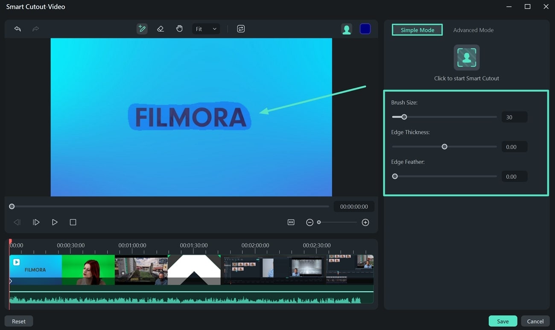This screenshot has width=555, height=330.
Task: Click the fit timeline to window icon
Action: pyautogui.click(x=291, y=222)
